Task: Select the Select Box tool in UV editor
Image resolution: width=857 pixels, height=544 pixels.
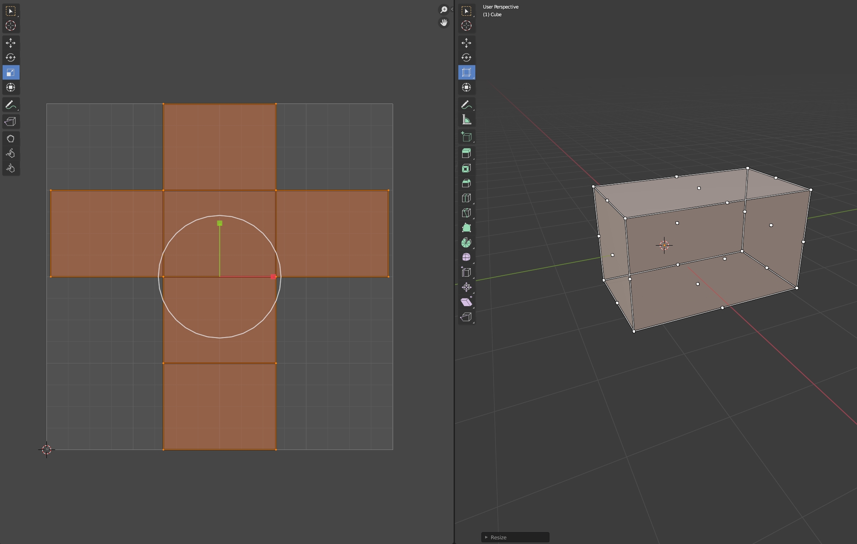Action: click(x=11, y=11)
